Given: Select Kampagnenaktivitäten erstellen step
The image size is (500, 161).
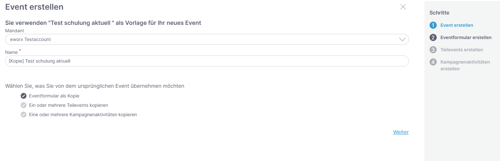Looking at the screenshot, I should pos(465,65).
